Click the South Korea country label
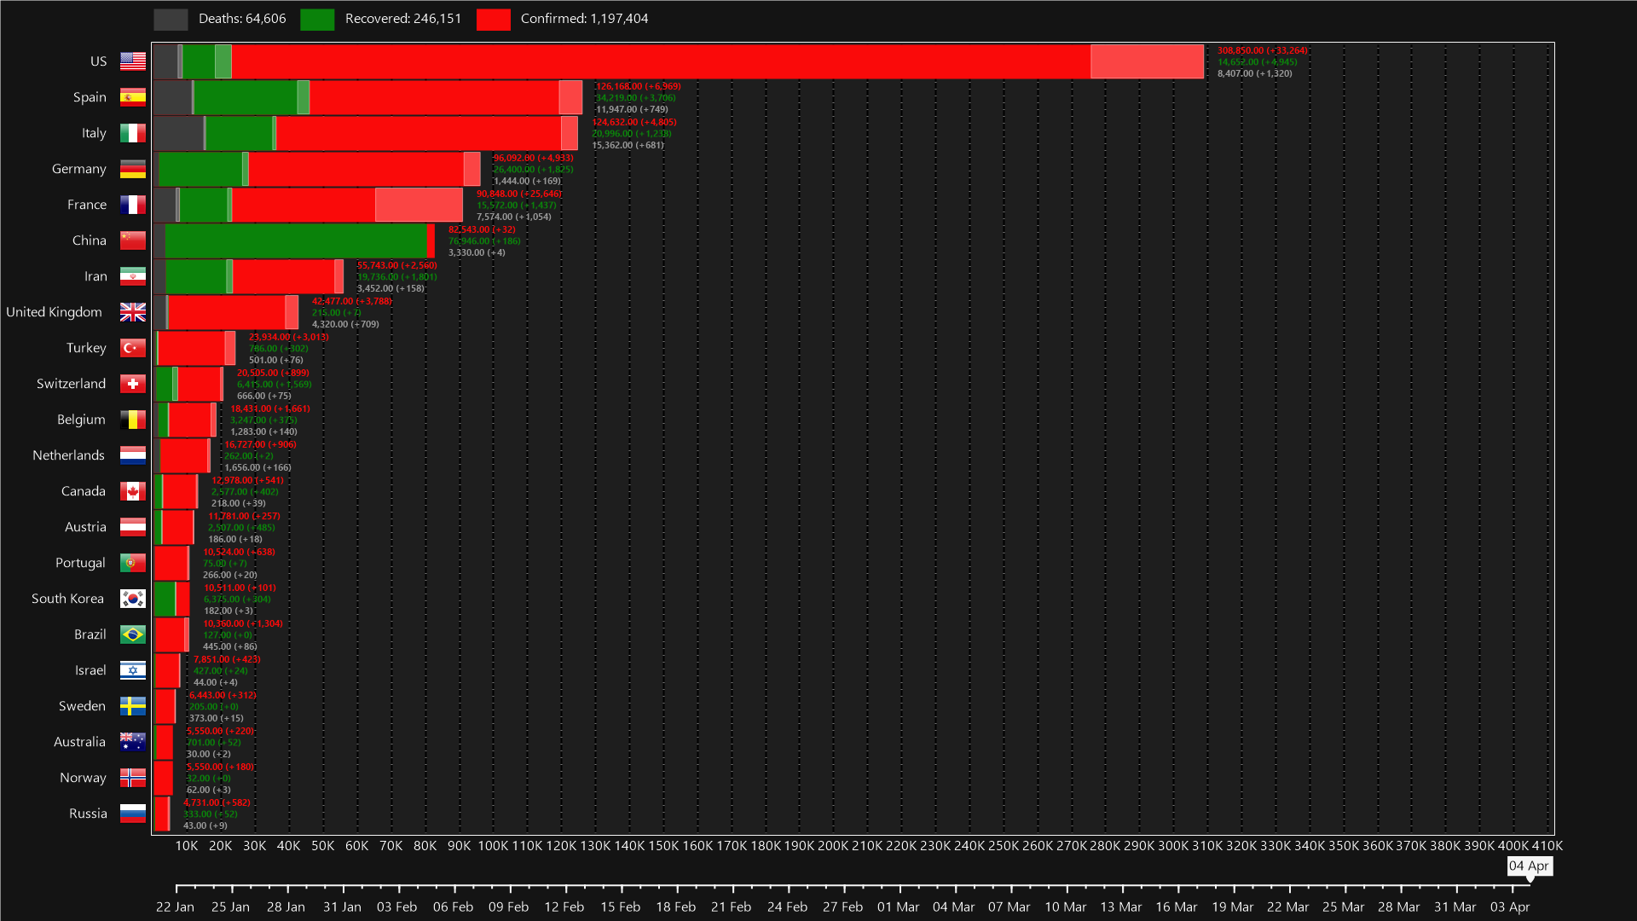Screen dimensions: 1637x921 click(x=67, y=599)
